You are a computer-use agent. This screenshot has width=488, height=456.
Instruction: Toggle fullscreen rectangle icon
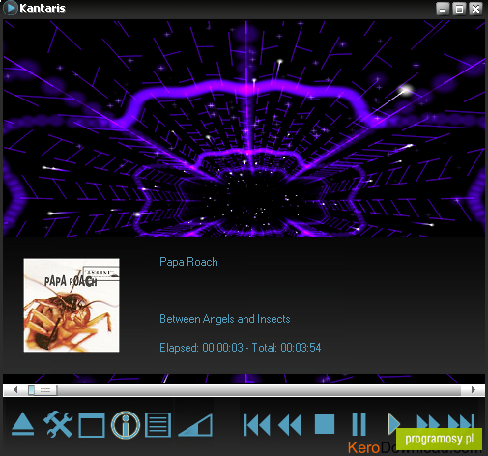coord(92,425)
